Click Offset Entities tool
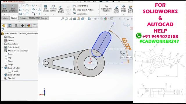The height and width of the screenshot is (104, 186). click(61, 9)
